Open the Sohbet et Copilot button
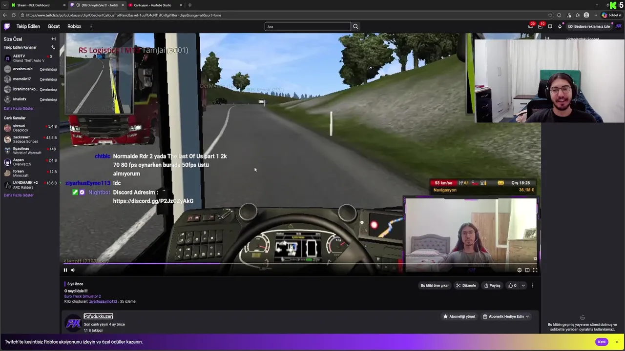Image resolution: width=625 pixels, height=351 pixels. [611, 15]
